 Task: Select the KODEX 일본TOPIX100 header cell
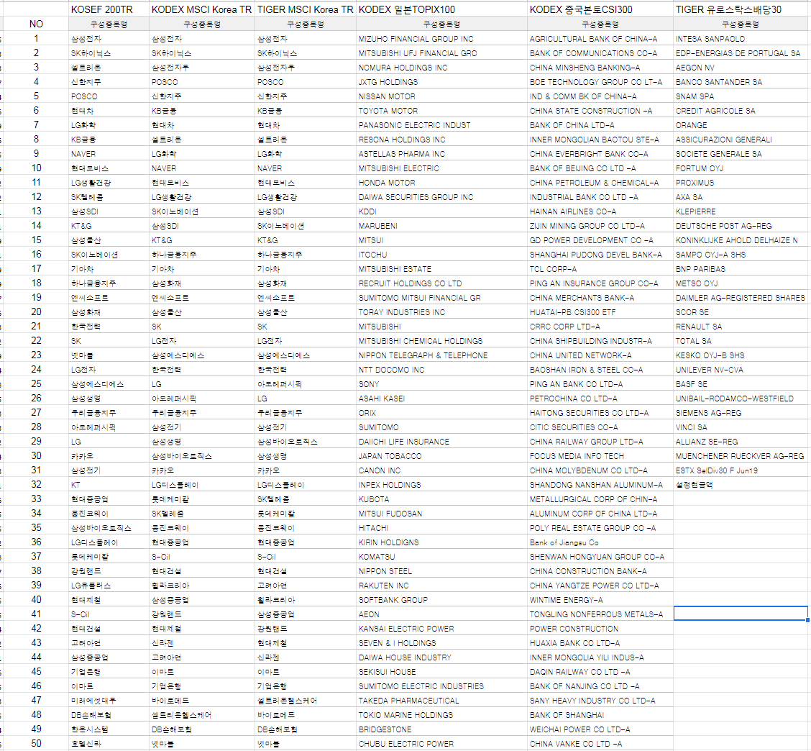[x=441, y=9]
